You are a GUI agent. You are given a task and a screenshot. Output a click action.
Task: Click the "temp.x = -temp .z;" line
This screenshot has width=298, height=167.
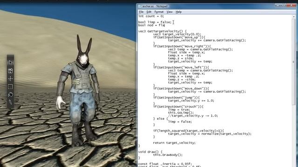pyautogui.click(x=184, y=55)
